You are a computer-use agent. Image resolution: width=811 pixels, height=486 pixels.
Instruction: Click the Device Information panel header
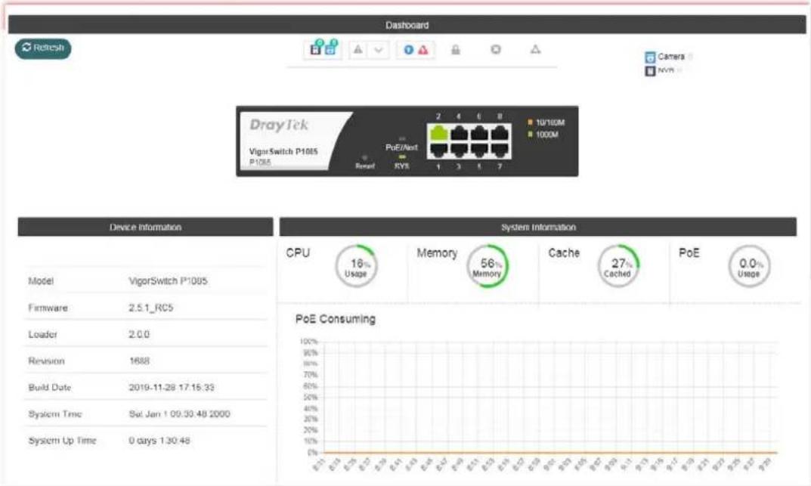coord(145,227)
